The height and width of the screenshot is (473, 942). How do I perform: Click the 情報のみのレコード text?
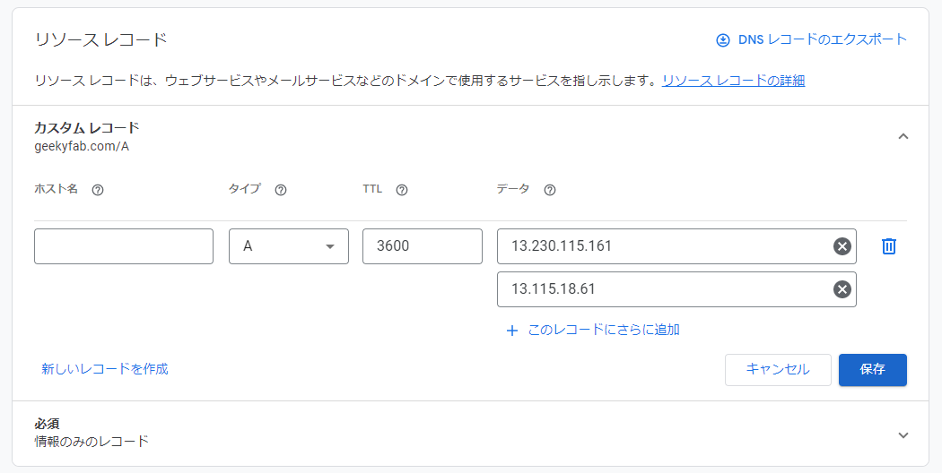(92, 442)
